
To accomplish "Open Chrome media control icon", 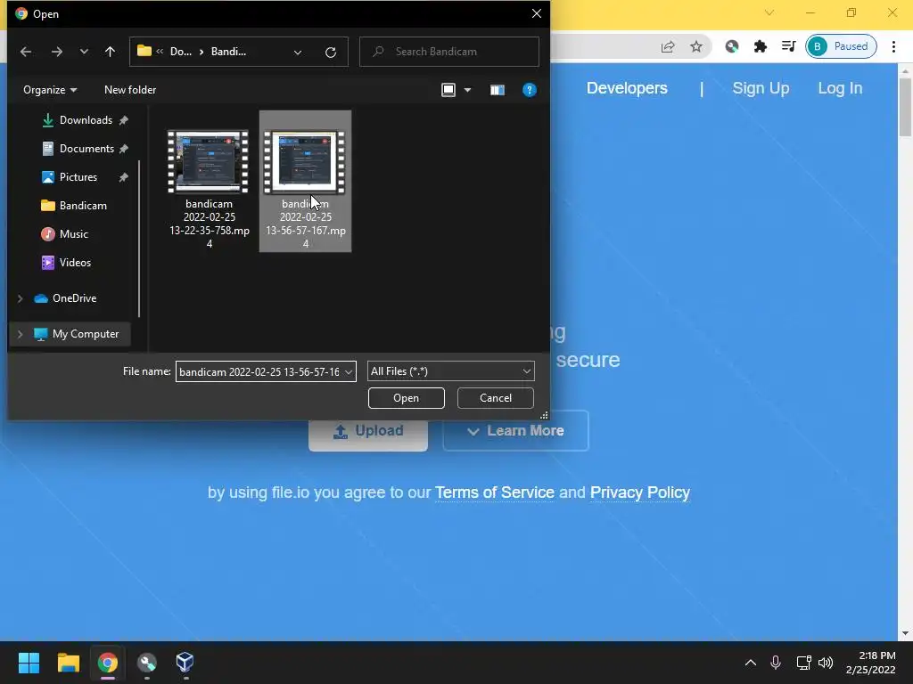I will click(x=789, y=46).
